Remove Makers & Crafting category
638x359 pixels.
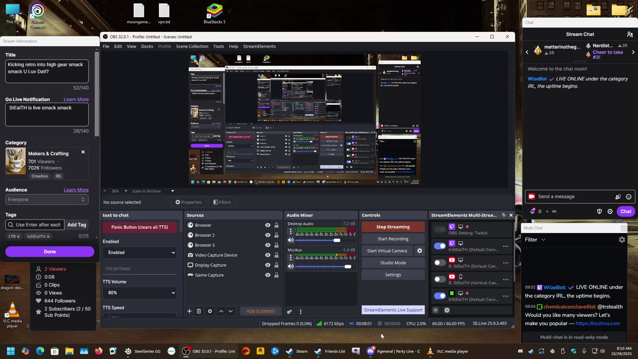[x=83, y=152]
